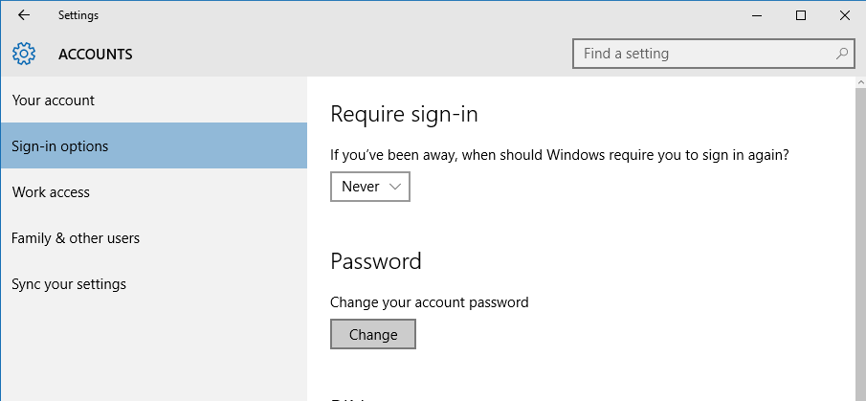Click the magnifier search icon
This screenshot has height=401, width=866.
coord(842,54)
